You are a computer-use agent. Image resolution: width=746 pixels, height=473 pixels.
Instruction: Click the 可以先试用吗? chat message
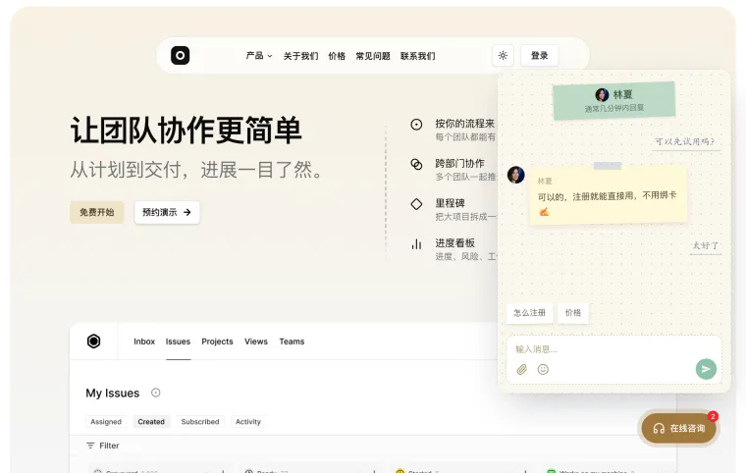[685, 142]
